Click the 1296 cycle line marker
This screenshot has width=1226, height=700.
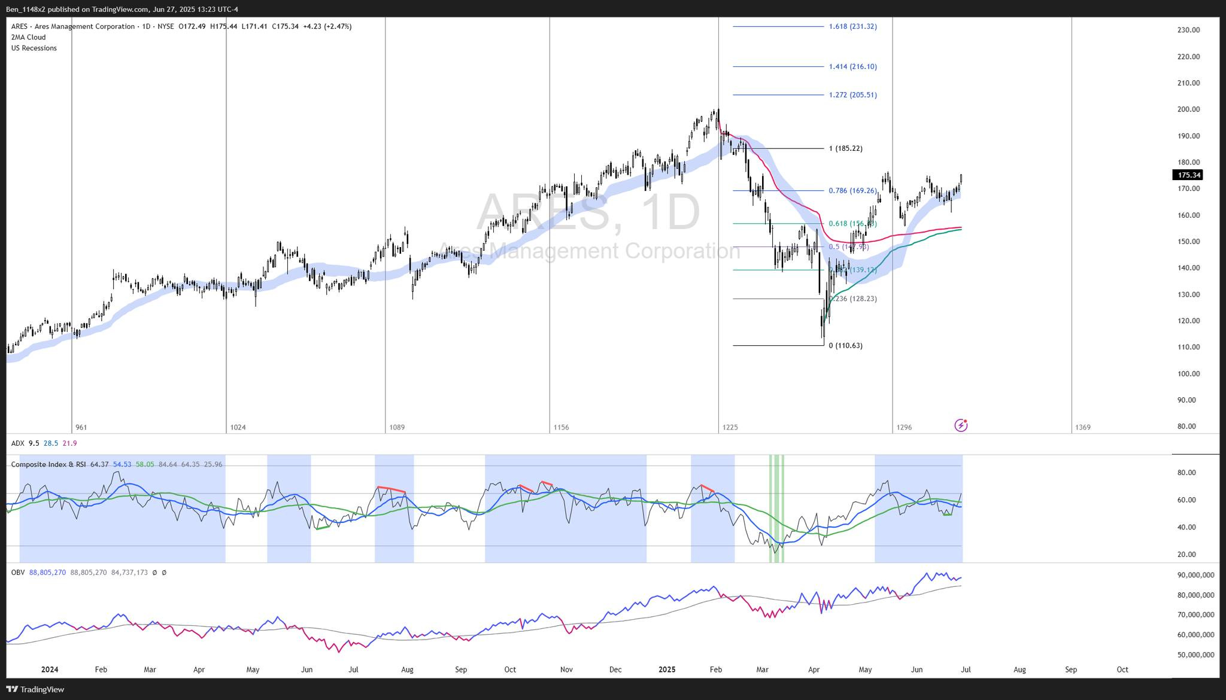904,427
